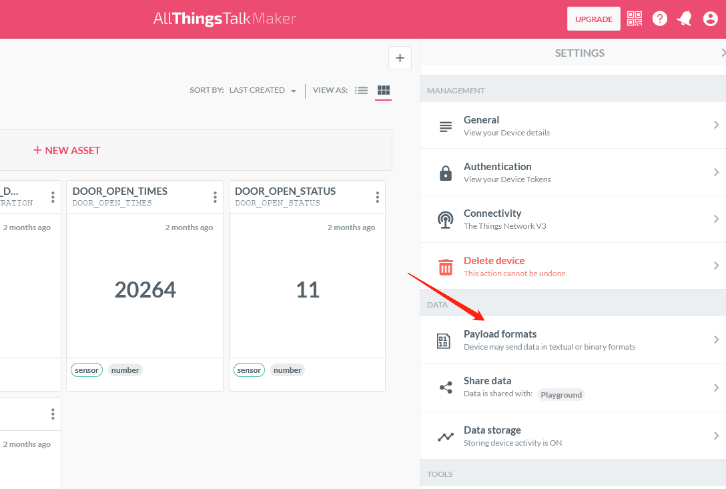Open Share data settings
Screen dimensions: 726x489
tap(573, 388)
